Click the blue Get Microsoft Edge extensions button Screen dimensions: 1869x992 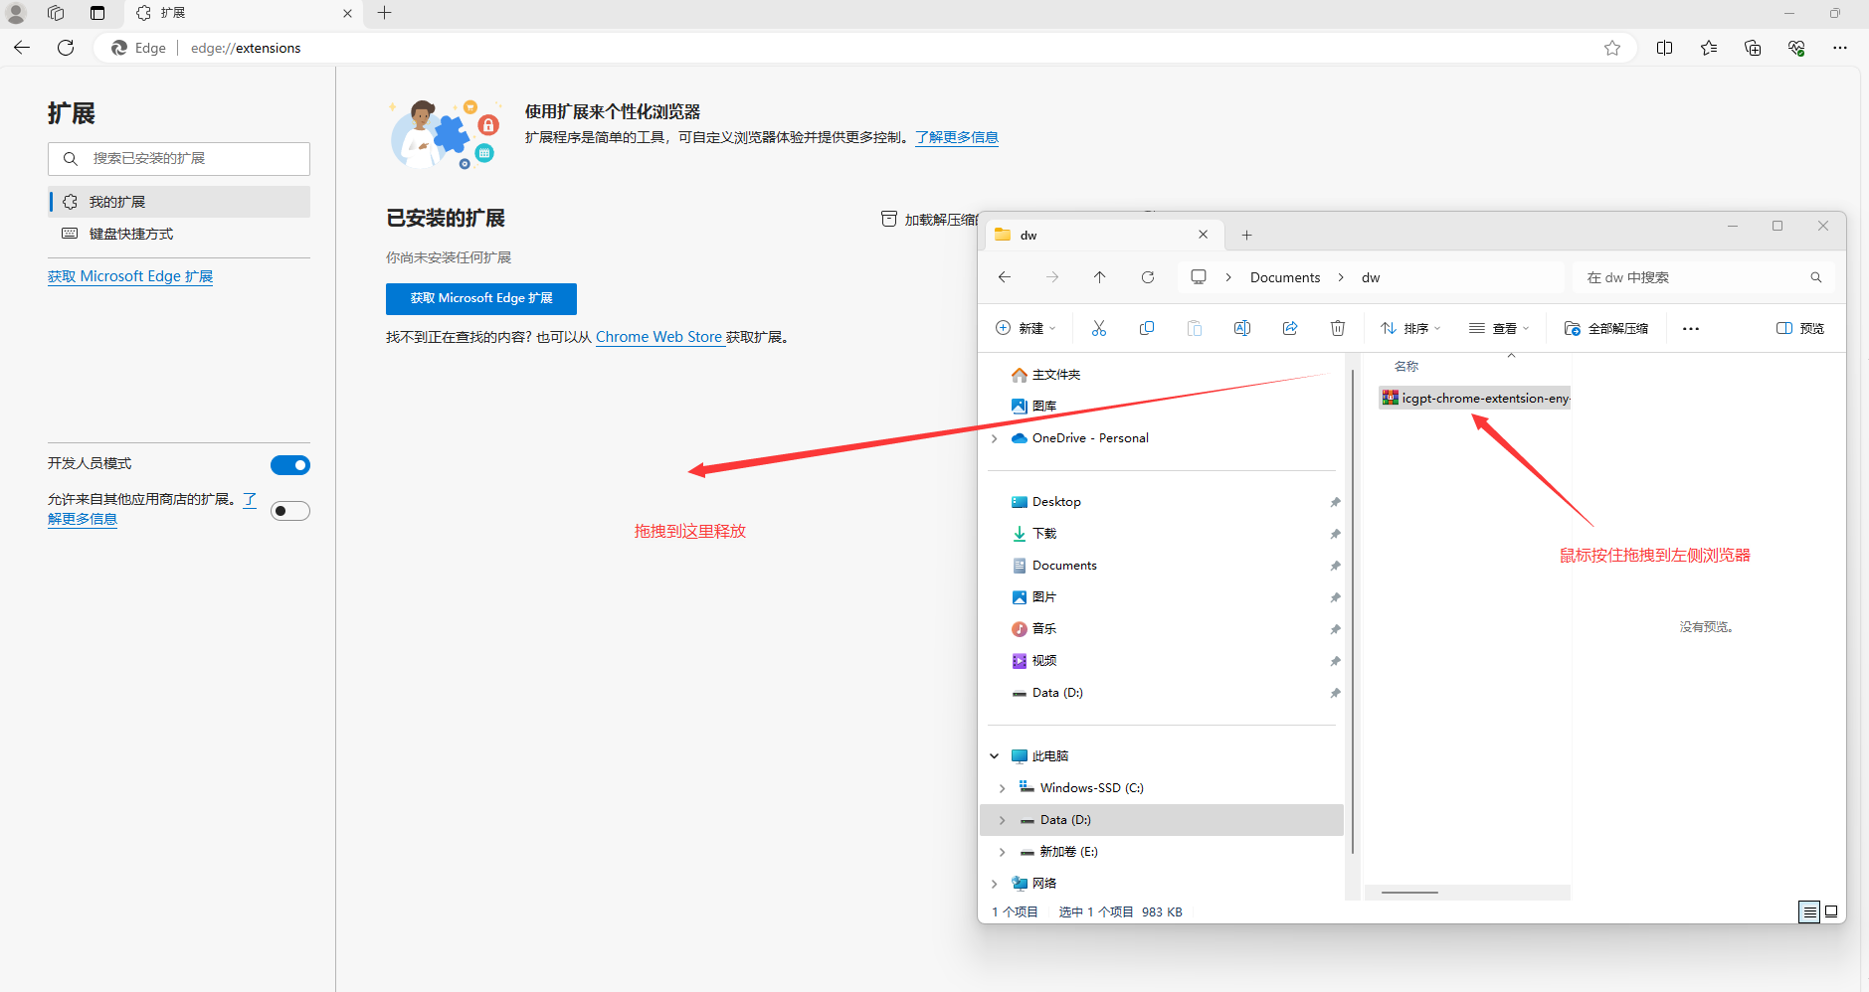tap(481, 298)
